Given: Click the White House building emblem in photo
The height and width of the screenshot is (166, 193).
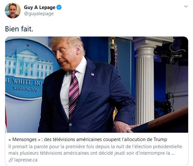Looking at the screenshot, I should [x=28, y=63].
